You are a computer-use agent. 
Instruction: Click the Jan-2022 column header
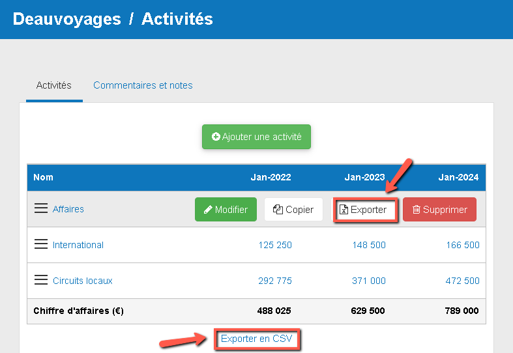(x=271, y=177)
